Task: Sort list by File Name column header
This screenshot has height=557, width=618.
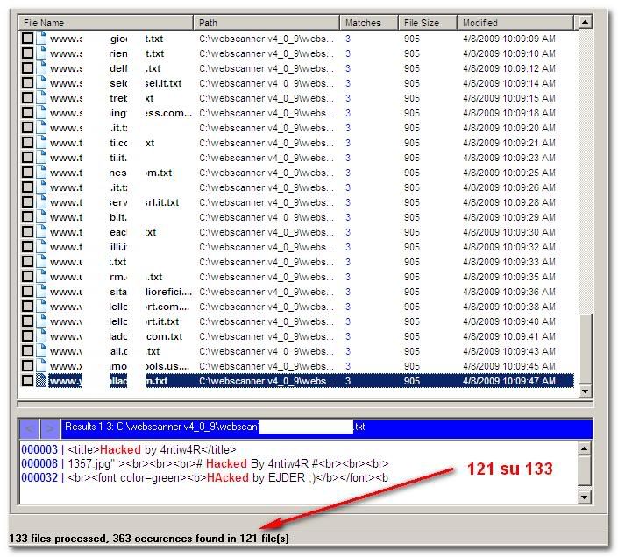Action: (105, 23)
